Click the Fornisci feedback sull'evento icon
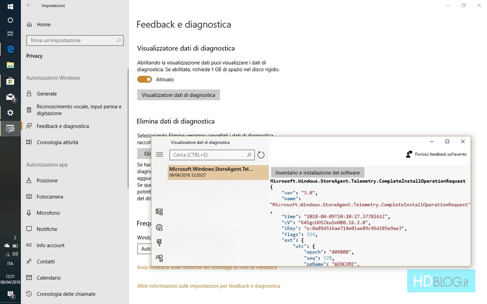487x304 pixels. pos(409,154)
